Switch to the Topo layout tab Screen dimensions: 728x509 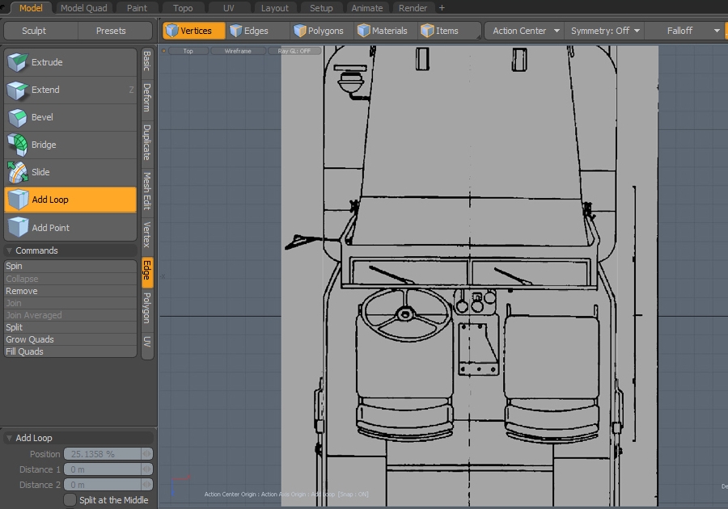tap(183, 8)
